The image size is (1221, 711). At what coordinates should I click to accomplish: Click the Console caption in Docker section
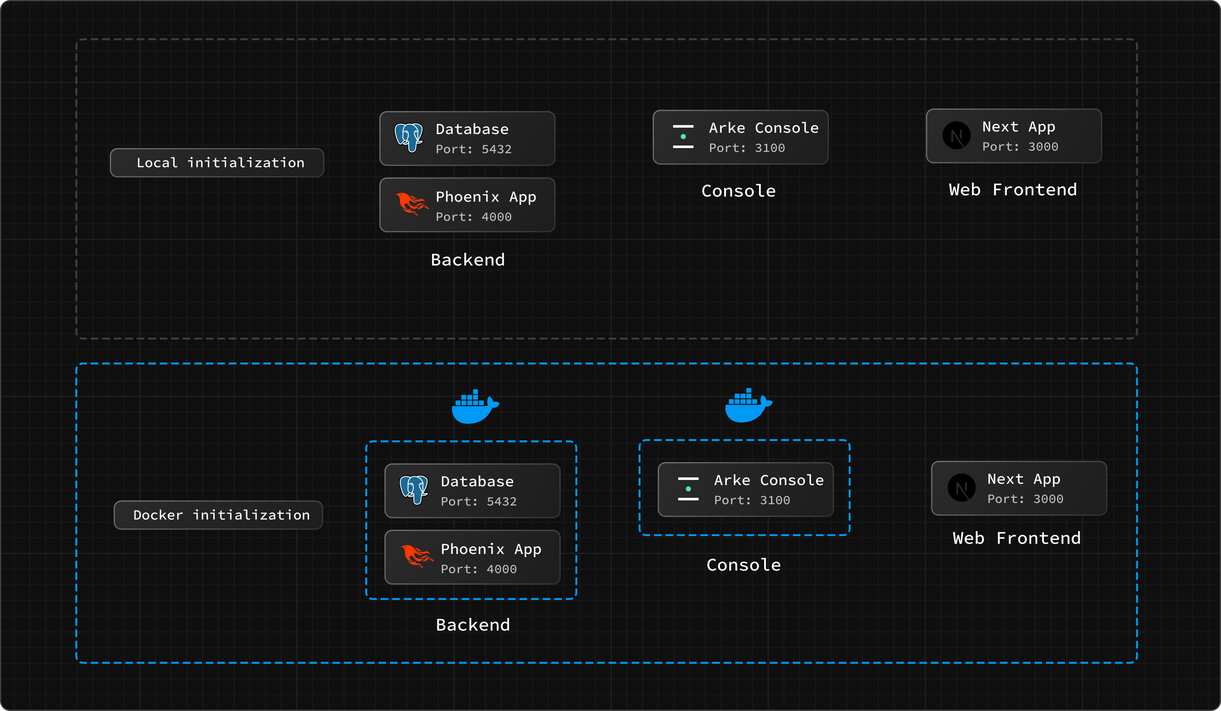pyautogui.click(x=743, y=565)
